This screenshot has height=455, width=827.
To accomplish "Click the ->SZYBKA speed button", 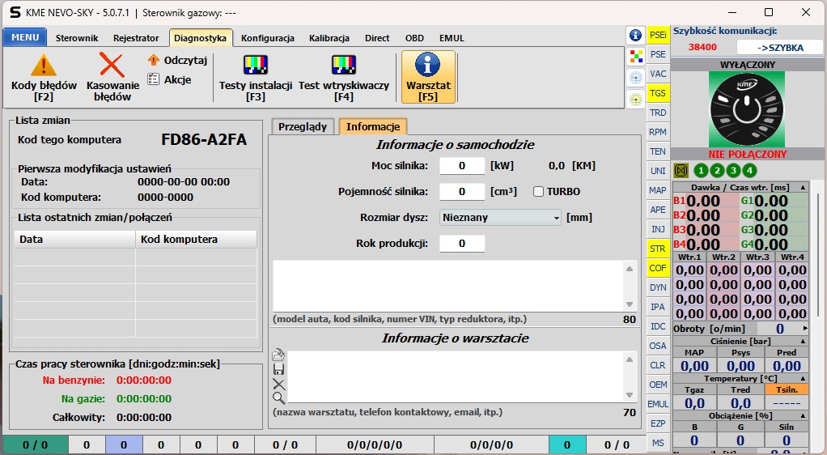I will pos(781,48).
